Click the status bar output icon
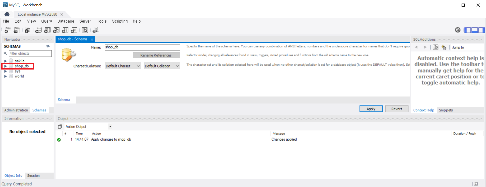This screenshot has width=486, height=187. [x=476, y=184]
